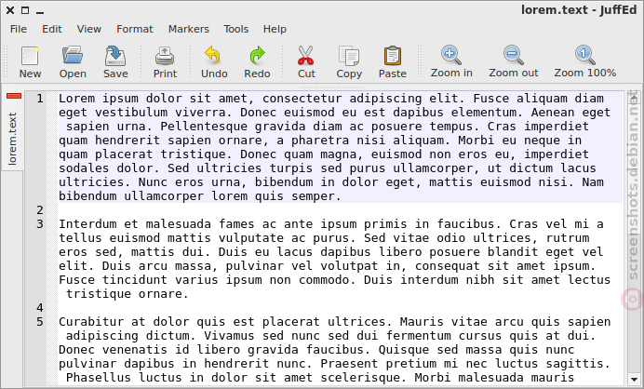Click 'Pellentesque' in the first paragraph

click(x=204, y=127)
